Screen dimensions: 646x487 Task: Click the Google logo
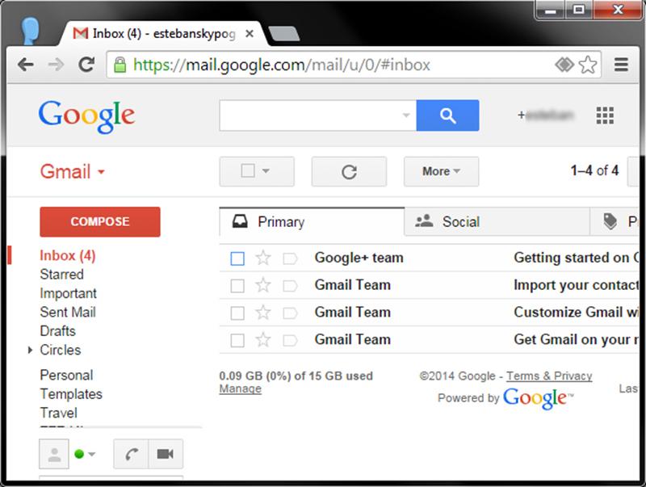(x=86, y=116)
